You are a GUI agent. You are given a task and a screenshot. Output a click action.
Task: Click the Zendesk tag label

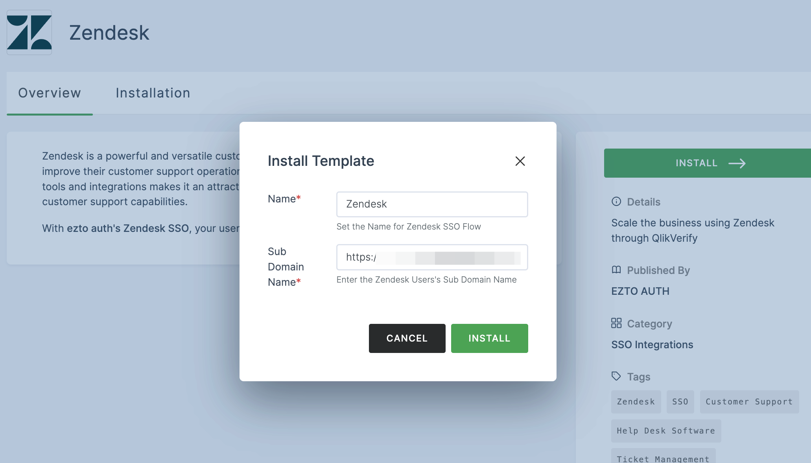636,401
